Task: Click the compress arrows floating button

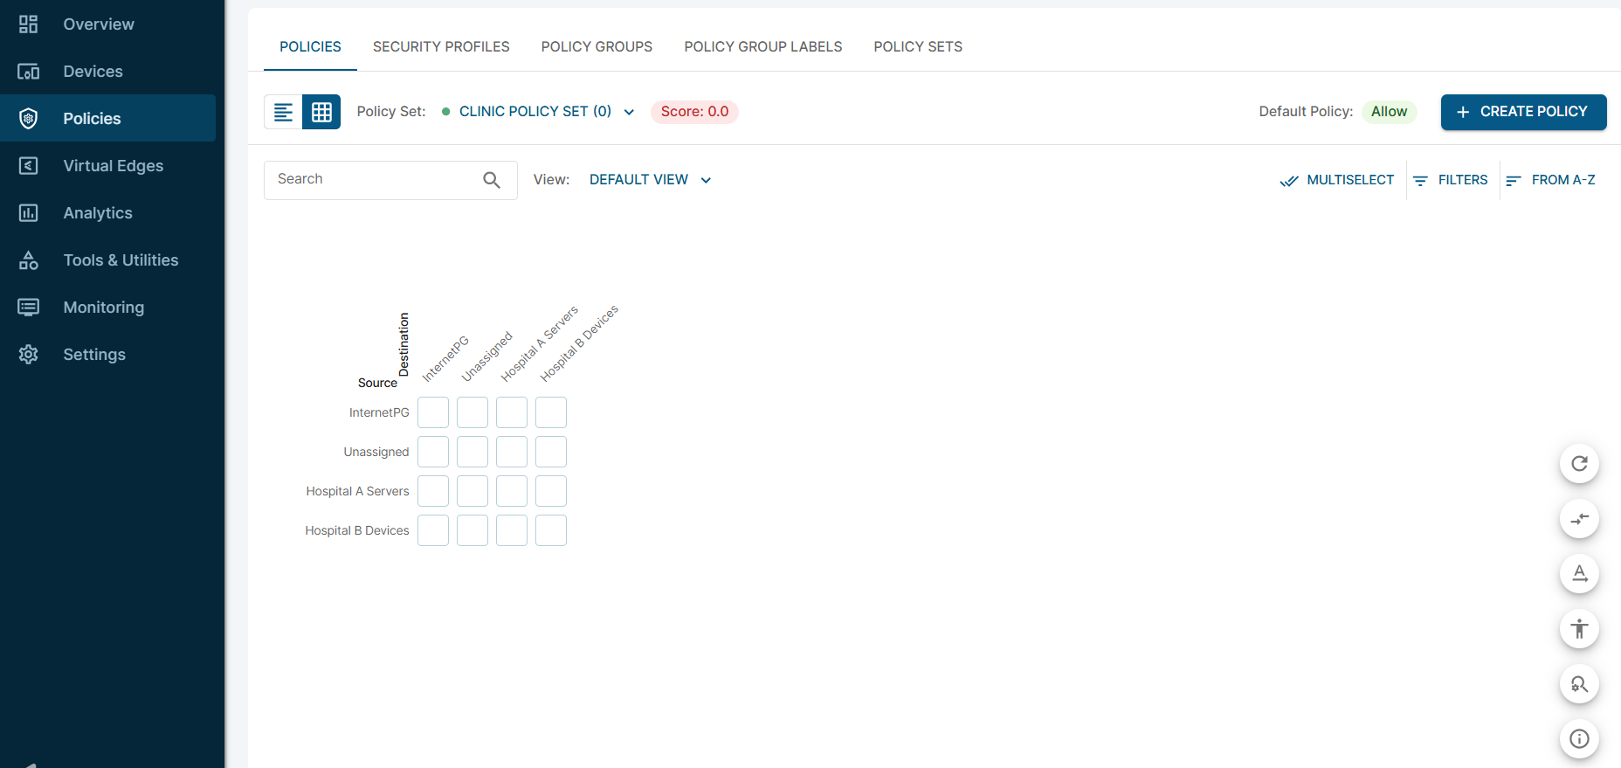Action: click(x=1579, y=519)
